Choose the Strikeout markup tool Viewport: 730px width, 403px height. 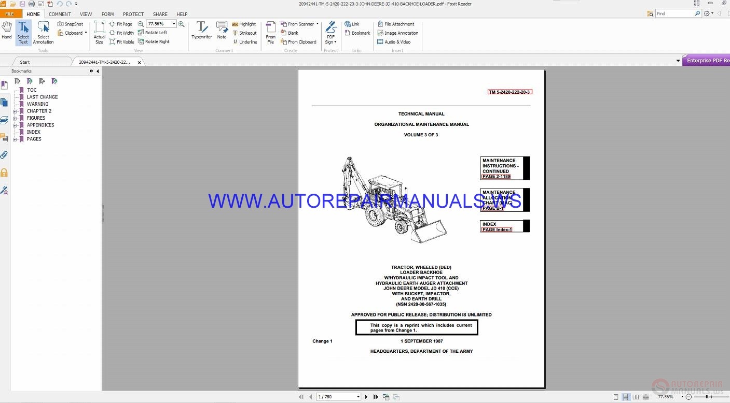click(x=244, y=33)
